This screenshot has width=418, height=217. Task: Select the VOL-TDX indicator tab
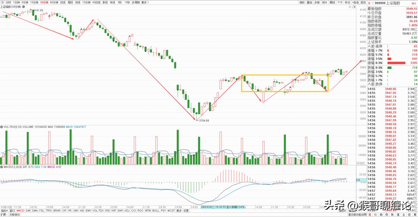98,210
